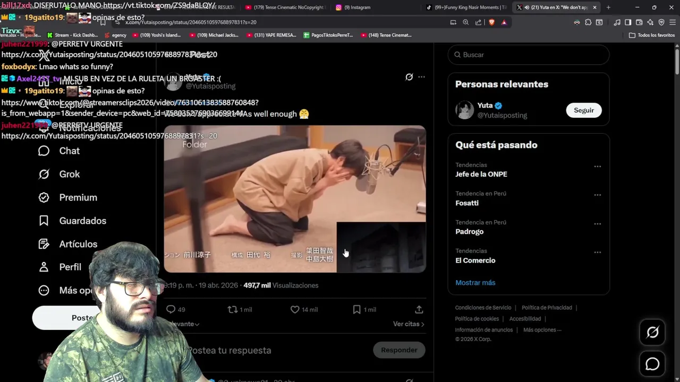Open the floating messages button at bottom right
This screenshot has width=680, height=382.
[x=652, y=364]
